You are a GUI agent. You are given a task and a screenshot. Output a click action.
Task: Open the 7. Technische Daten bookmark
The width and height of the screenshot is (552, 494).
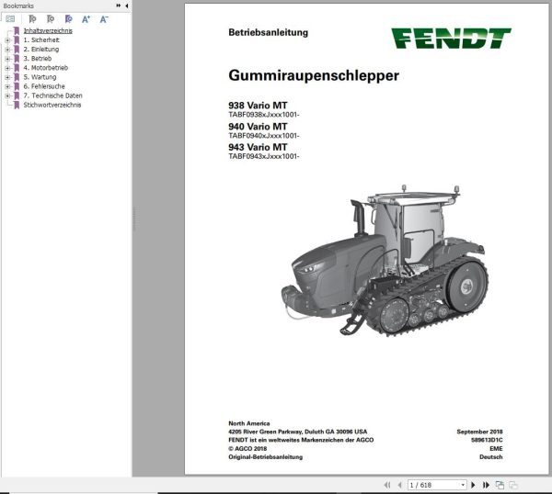[52, 95]
